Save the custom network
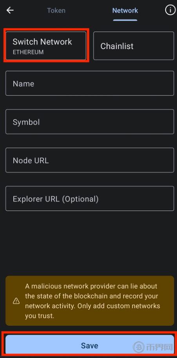 [x=90, y=345]
